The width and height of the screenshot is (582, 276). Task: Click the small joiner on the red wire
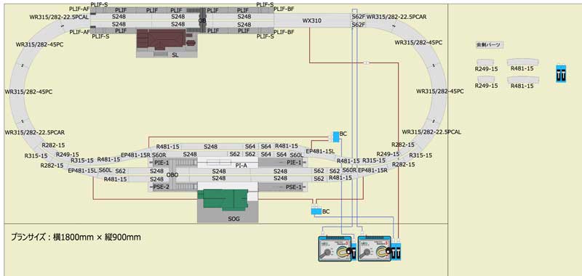[367, 62]
